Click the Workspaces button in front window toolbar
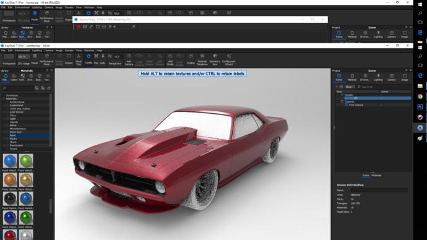 click(x=9, y=59)
